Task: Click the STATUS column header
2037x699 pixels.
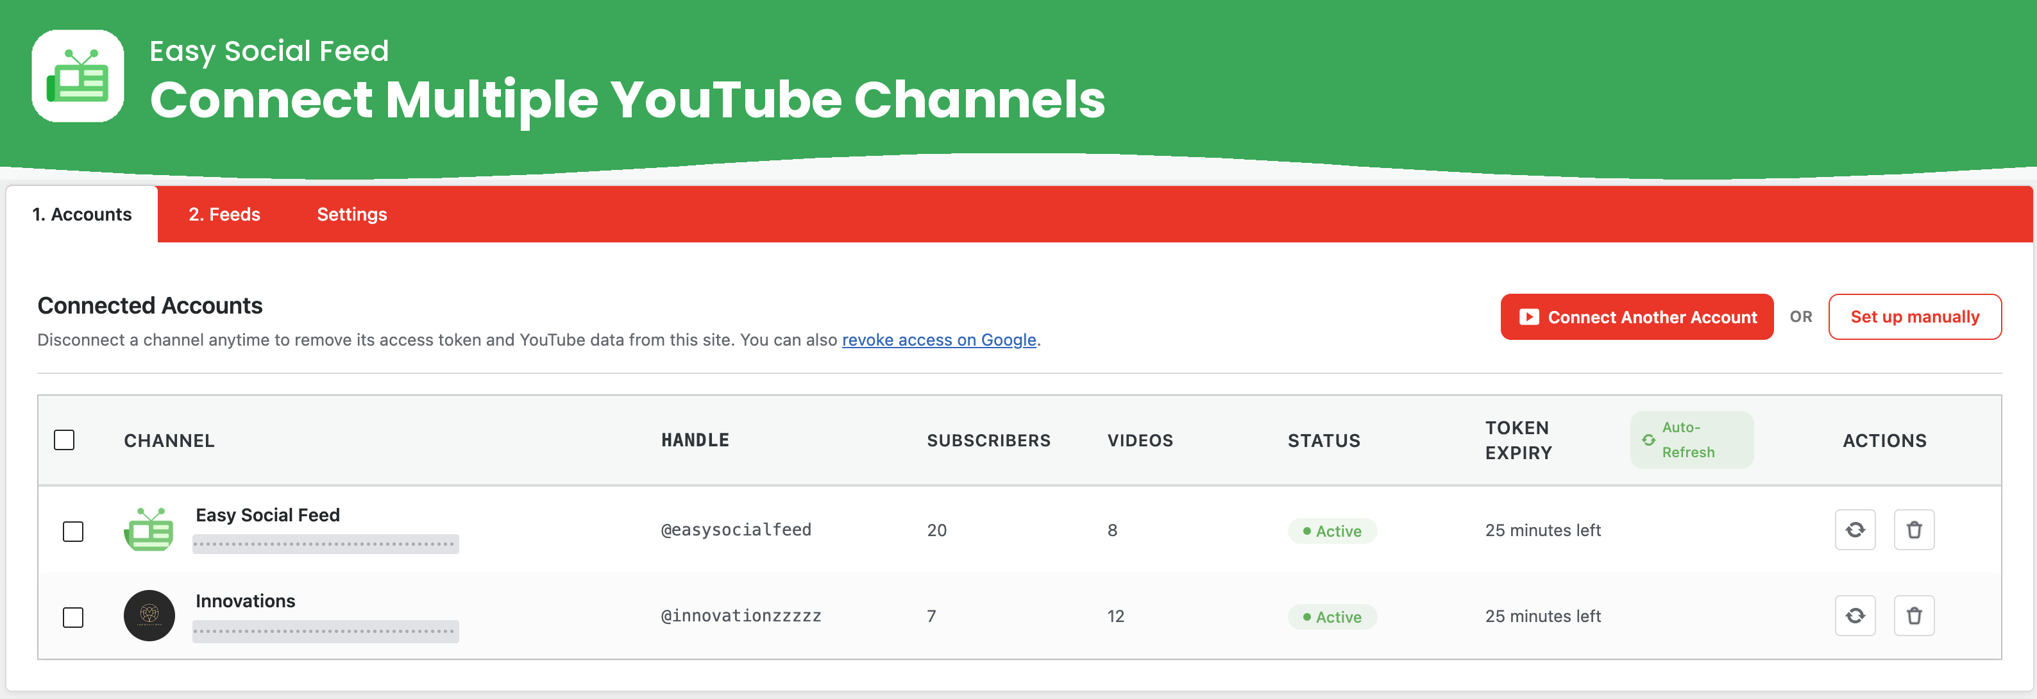Action: (x=1324, y=441)
